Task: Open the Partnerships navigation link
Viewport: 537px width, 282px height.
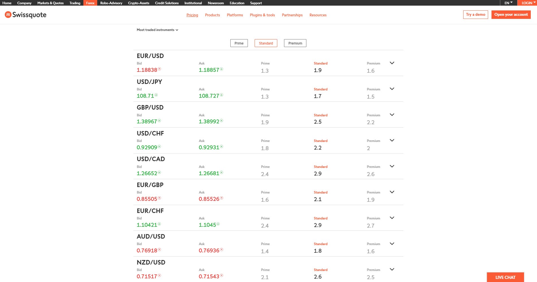Action: click(292, 15)
